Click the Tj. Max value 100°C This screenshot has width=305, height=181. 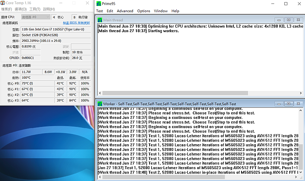(37, 78)
